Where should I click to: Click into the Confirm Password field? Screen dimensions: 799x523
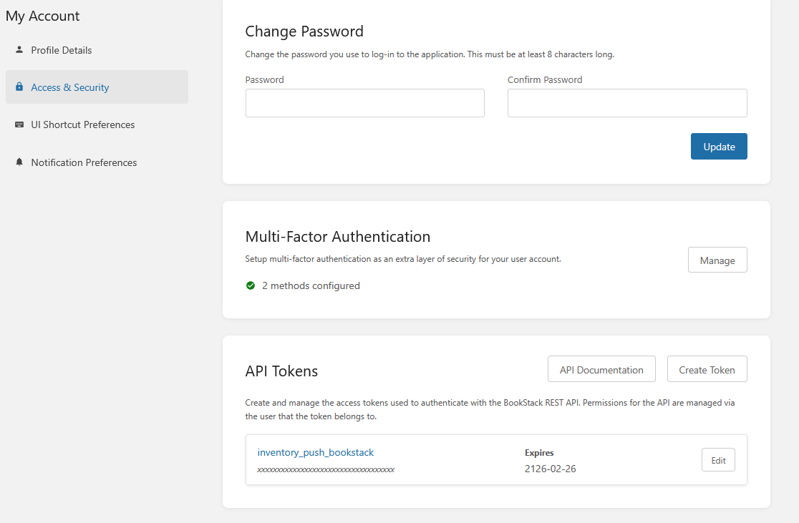pos(627,103)
